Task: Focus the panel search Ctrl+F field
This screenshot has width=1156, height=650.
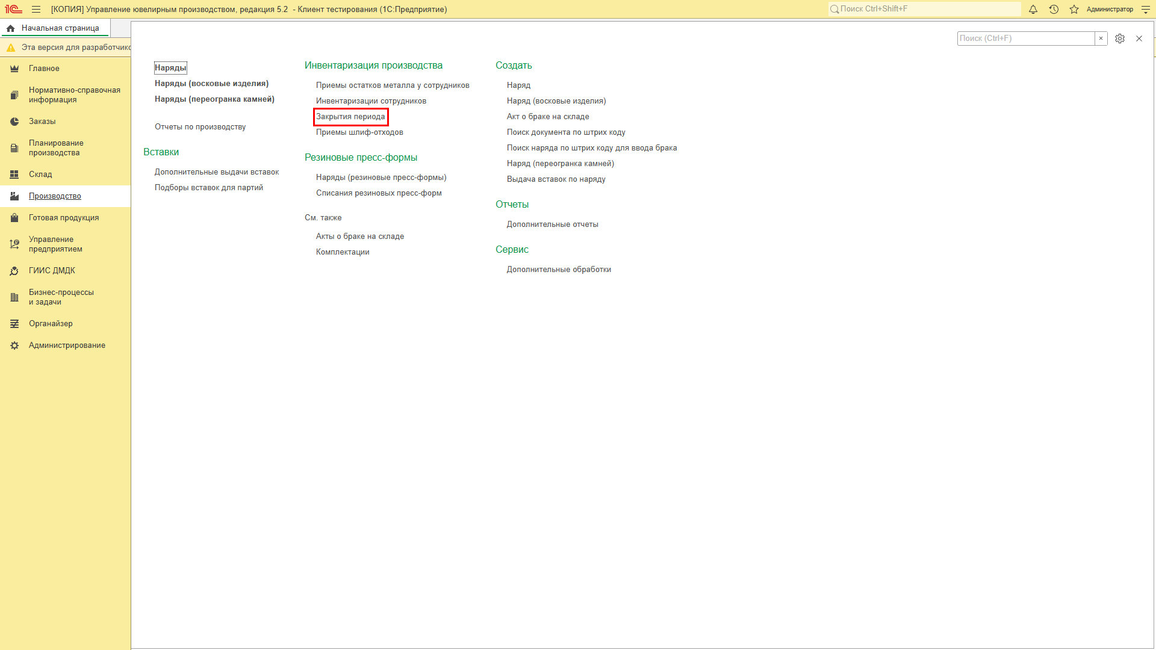Action: click(1026, 39)
